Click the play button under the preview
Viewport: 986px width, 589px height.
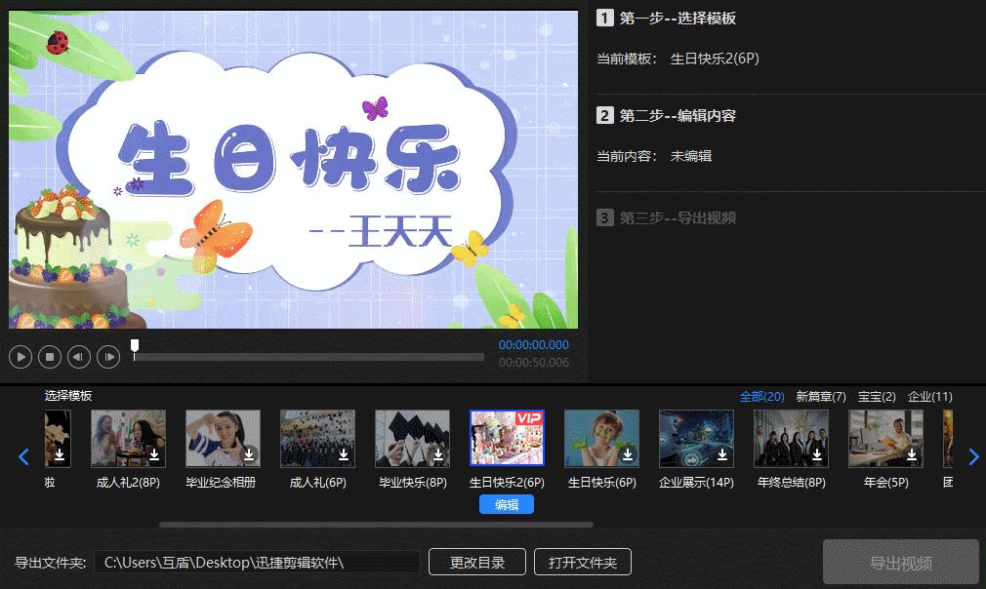[20, 356]
